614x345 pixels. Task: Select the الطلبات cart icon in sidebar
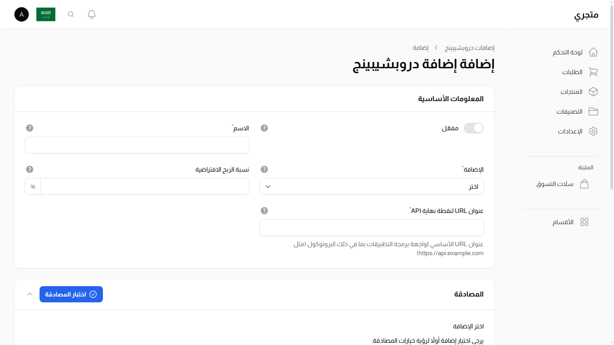593,72
